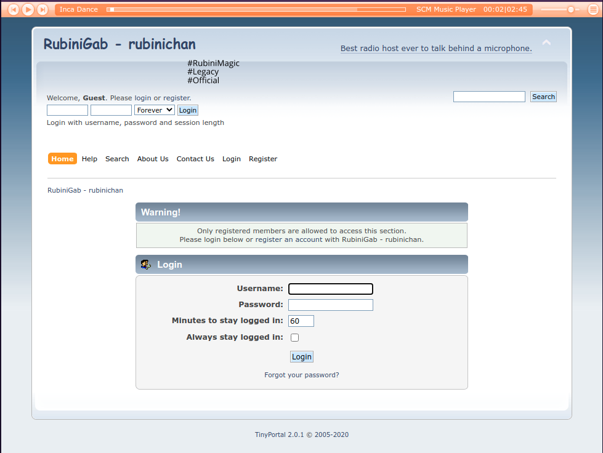Click the #Legacy hashtag text

point(203,72)
